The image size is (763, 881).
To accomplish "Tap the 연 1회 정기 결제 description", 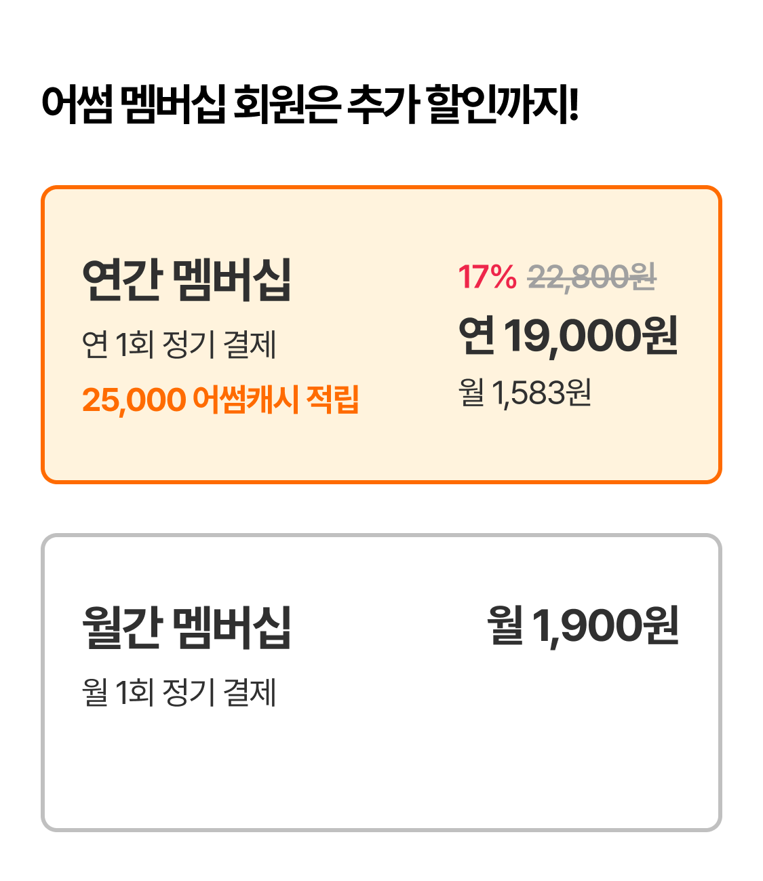I will click(x=179, y=344).
